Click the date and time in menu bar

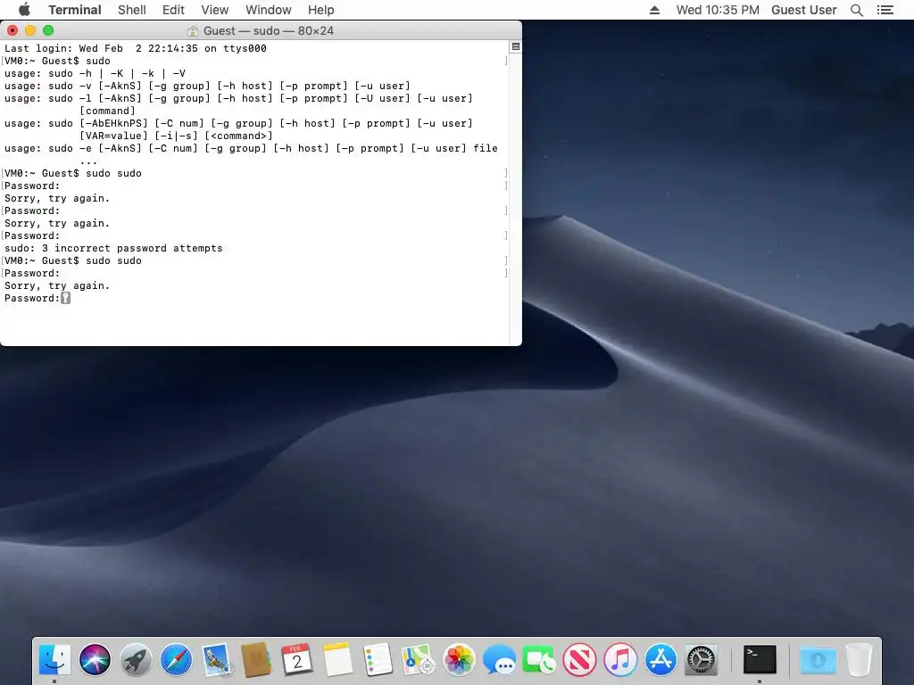point(718,10)
